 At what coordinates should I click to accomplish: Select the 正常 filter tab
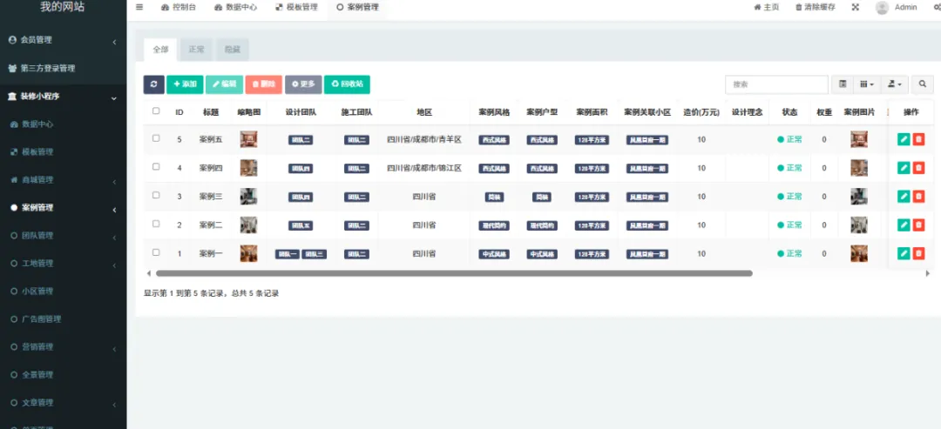tap(197, 50)
